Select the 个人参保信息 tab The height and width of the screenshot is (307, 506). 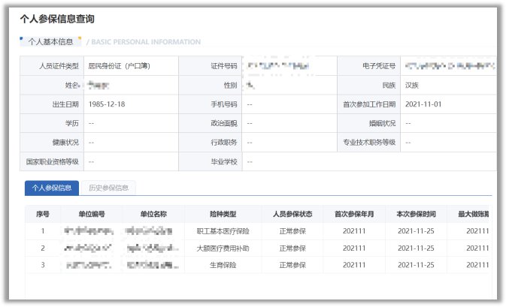(50, 188)
